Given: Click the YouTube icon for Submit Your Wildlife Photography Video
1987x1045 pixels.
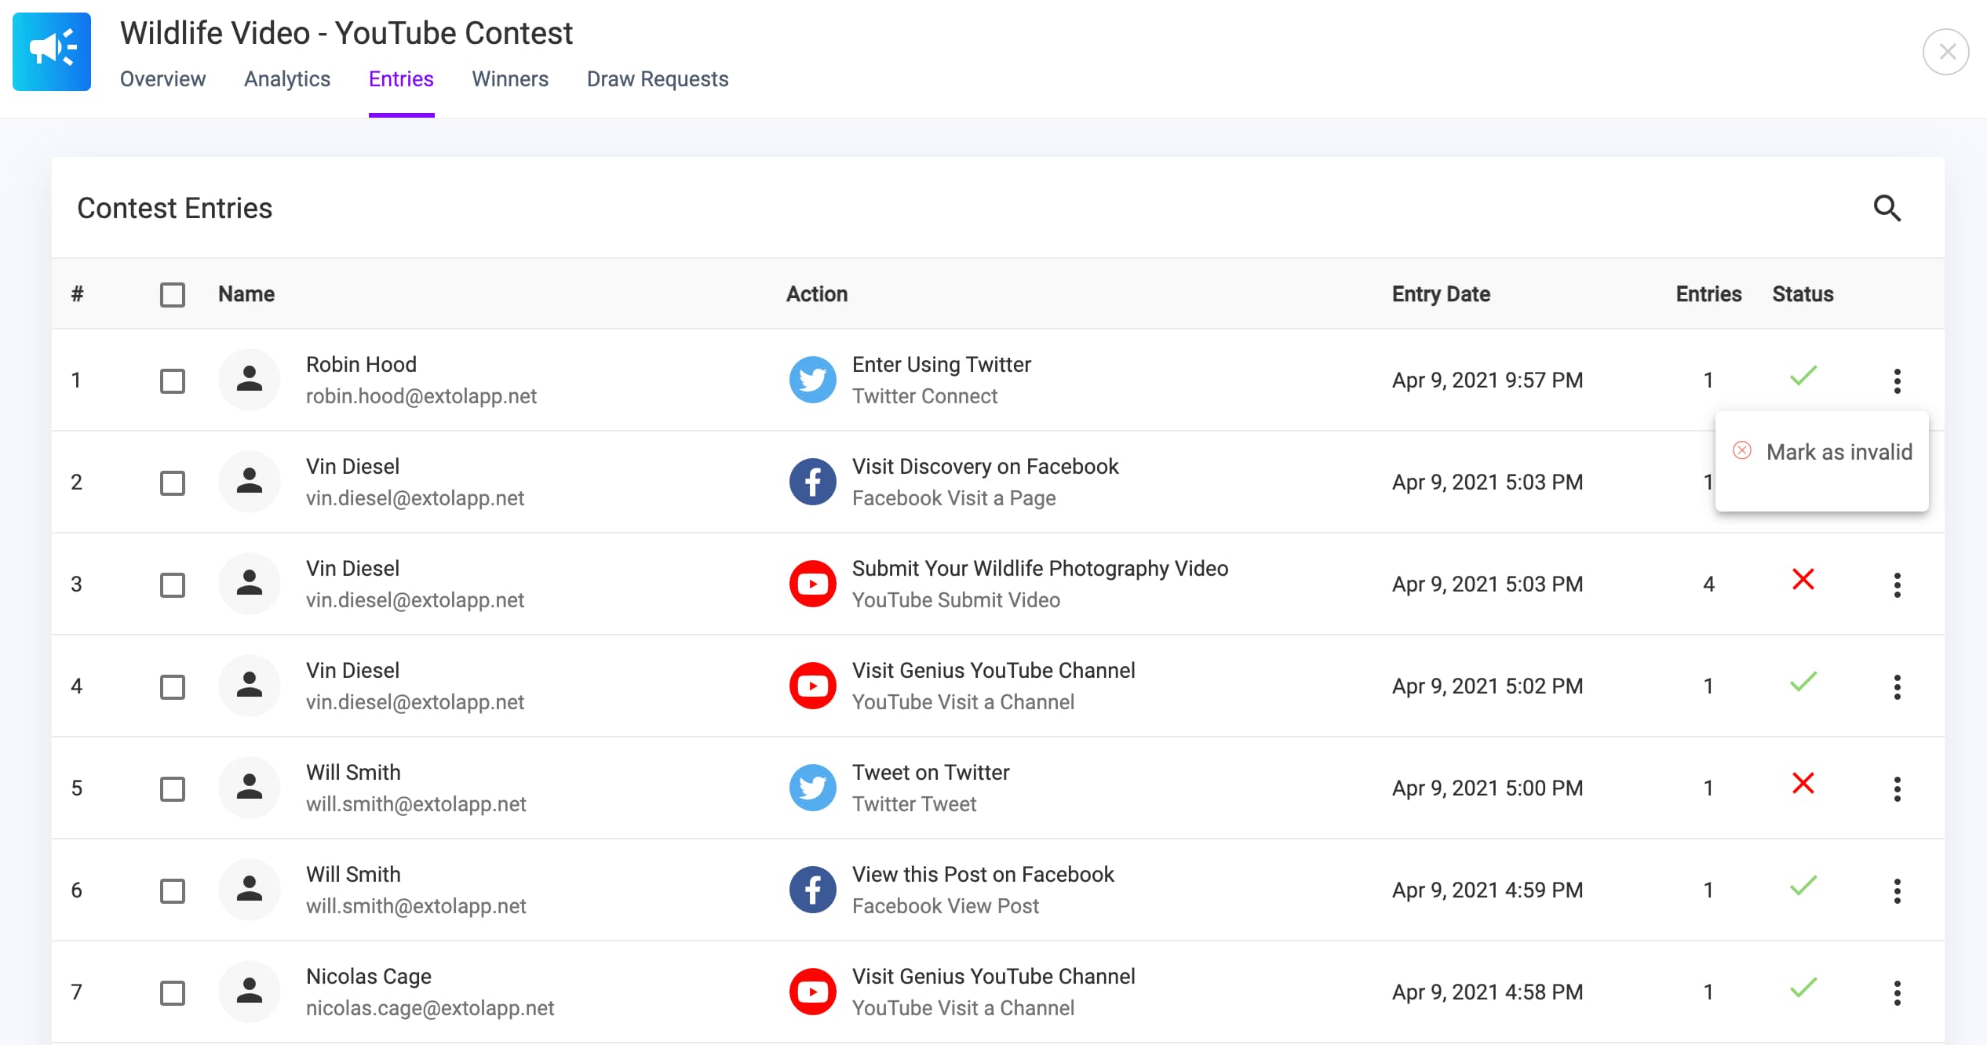Looking at the screenshot, I should [812, 584].
